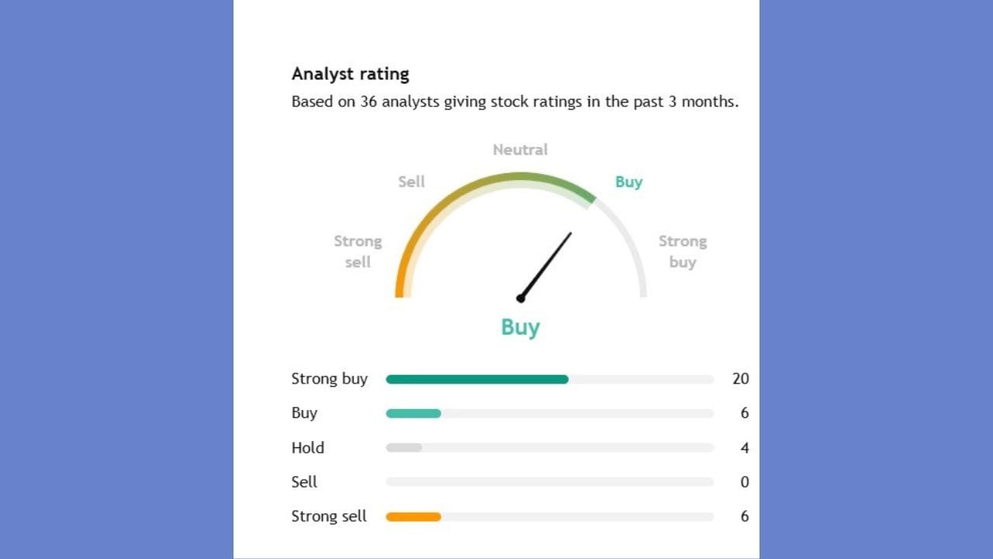993x559 pixels.
Task: Click the gray Hold progress bar
Action: click(403, 448)
